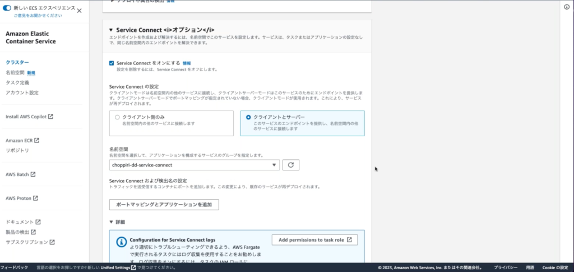Open the ドキュメント link
The width and height of the screenshot is (574, 272).
click(20, 222)
